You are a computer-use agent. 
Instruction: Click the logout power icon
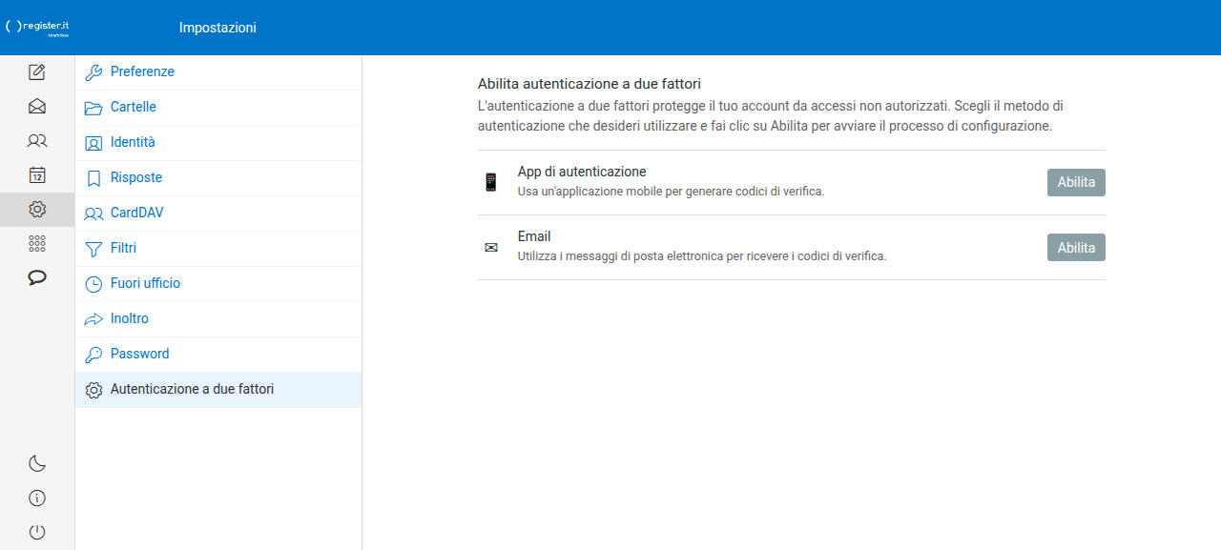point(37,532)
